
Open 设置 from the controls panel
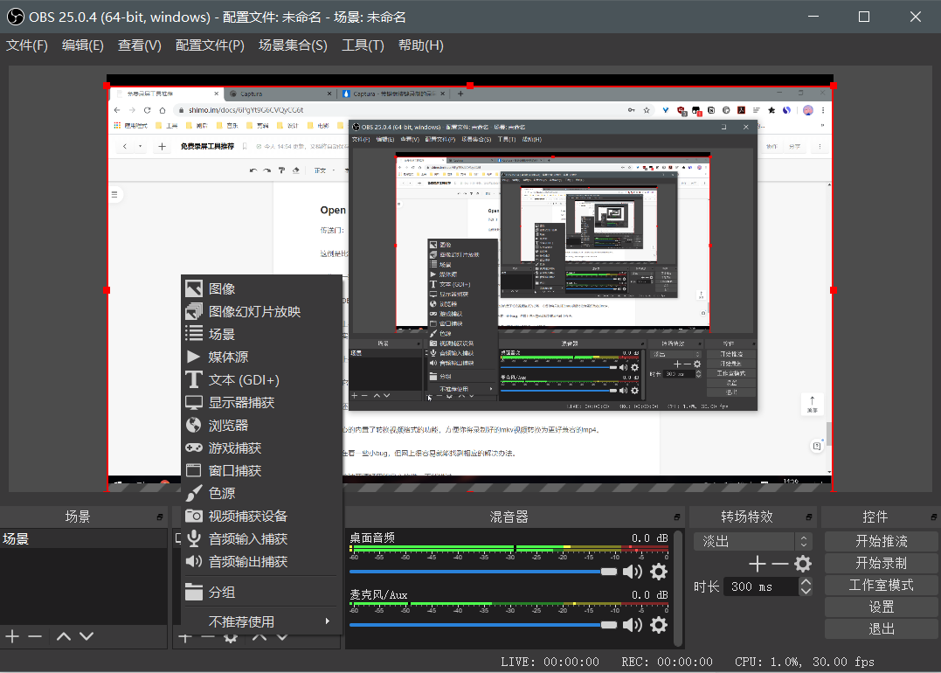click(881, 607)
